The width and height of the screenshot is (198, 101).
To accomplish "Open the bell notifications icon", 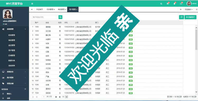I will [175, 3].
